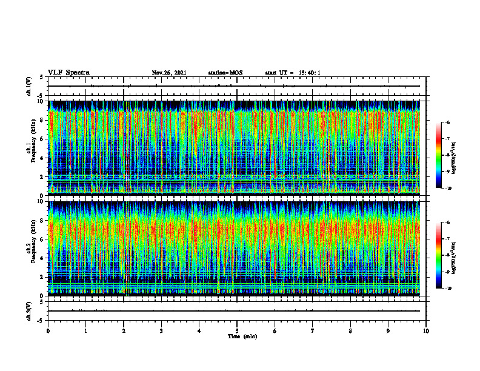Click time axis tick label "1"

85,331
